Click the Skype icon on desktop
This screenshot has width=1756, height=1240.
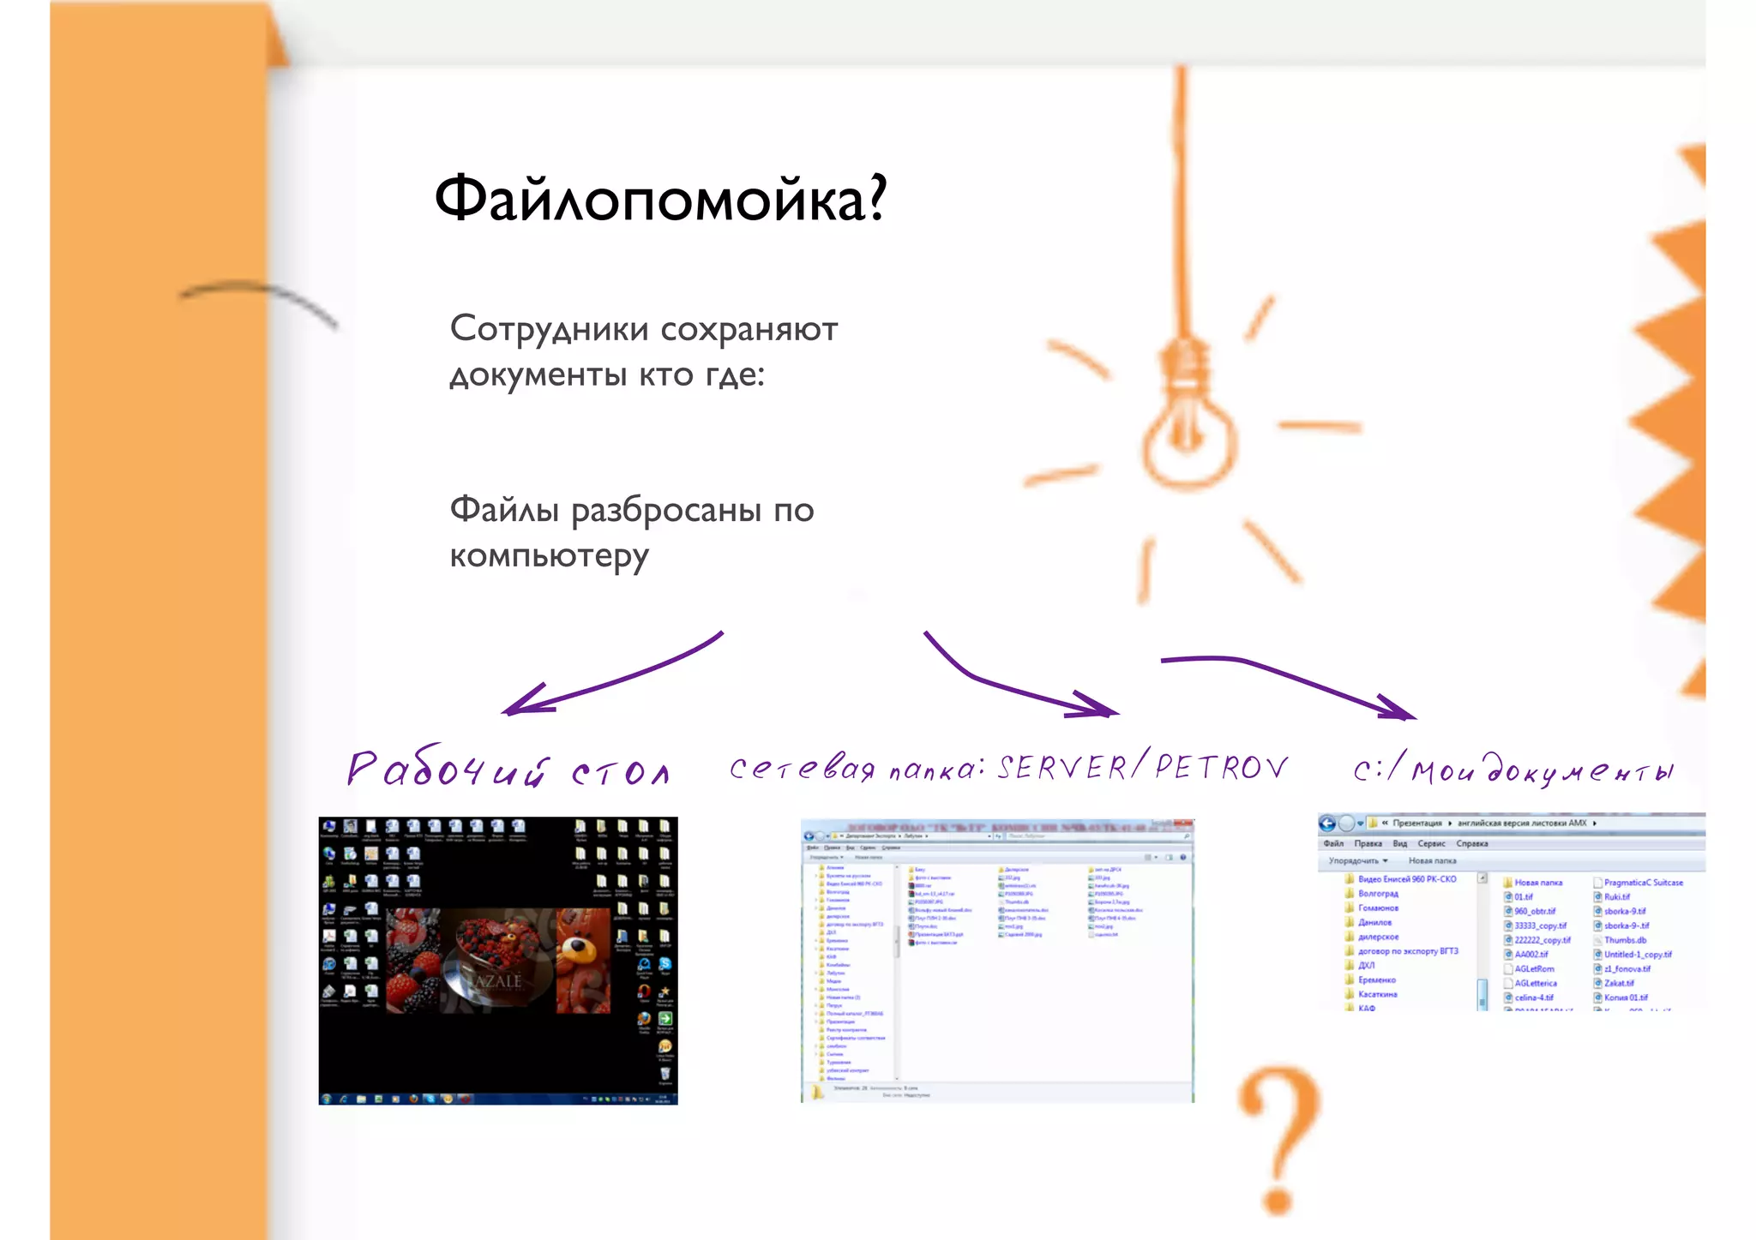coord(665,964)
